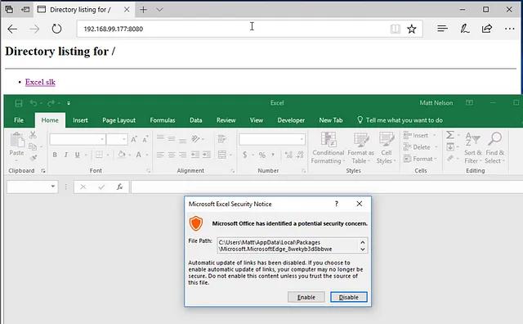Open Conditional Formatting menu
The width and height of the screenshot is (523, 324).
click(x=328, y=147)
